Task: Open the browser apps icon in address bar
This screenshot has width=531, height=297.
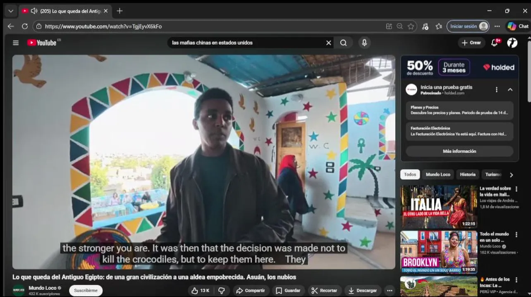Action: pyautogui.click(x=389, y=26)
